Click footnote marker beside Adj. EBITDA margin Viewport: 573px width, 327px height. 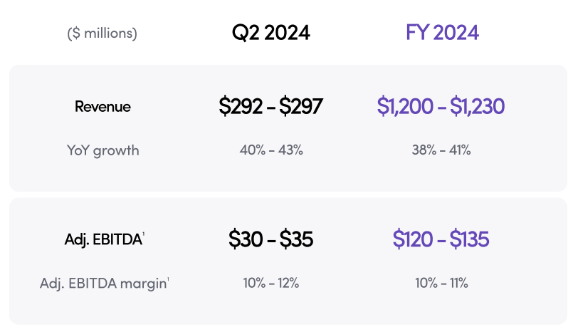[x=167, y=279]
